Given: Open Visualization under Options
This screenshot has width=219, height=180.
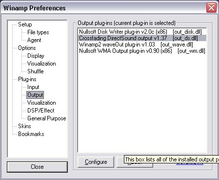Looking at the screenshot, I should 41,64.
